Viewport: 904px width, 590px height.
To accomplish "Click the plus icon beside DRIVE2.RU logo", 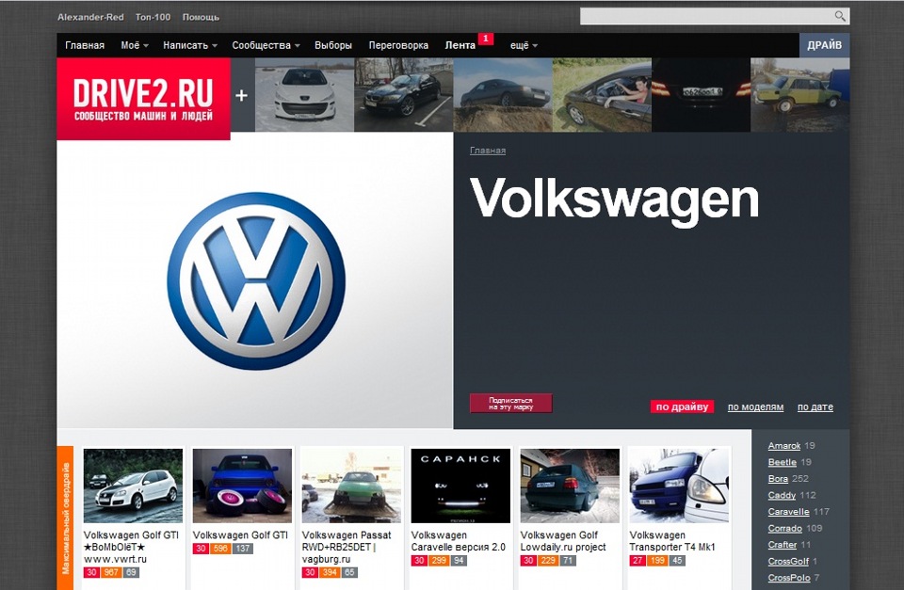I will click(242, 95).
